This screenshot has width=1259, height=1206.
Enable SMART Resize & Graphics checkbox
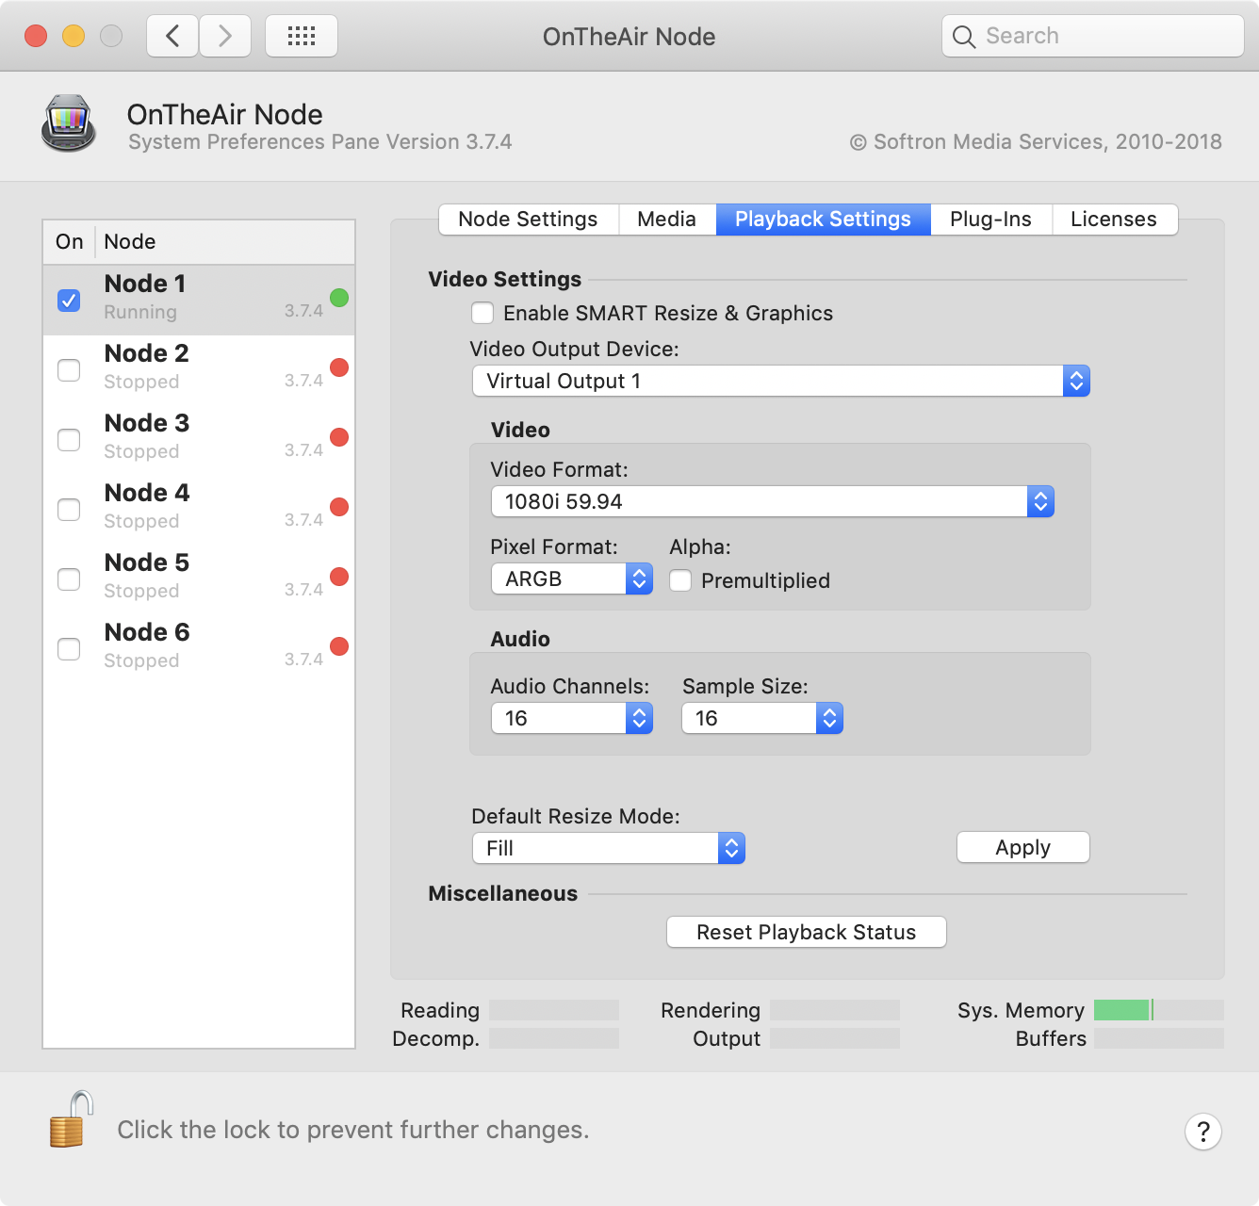(482, 313)
